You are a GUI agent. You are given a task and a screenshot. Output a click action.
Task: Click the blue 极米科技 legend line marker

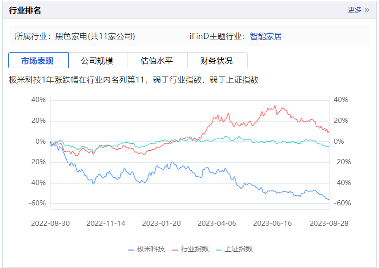pos(131,249)
